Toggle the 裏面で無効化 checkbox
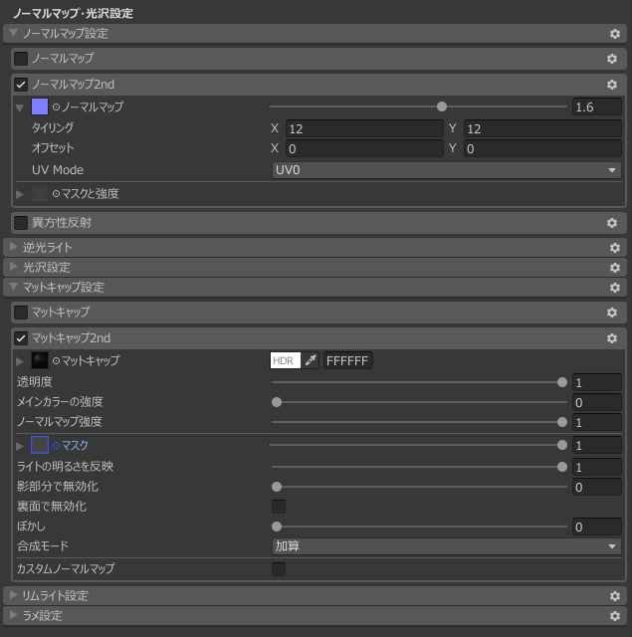 click(x=279, y=507)
